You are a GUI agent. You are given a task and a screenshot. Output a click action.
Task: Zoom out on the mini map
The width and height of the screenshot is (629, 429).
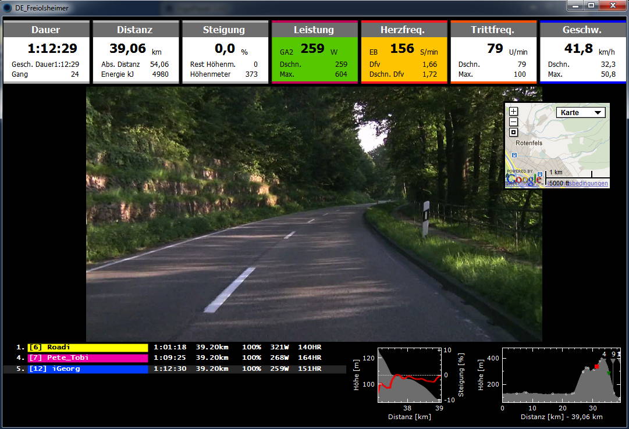(513, 122)
